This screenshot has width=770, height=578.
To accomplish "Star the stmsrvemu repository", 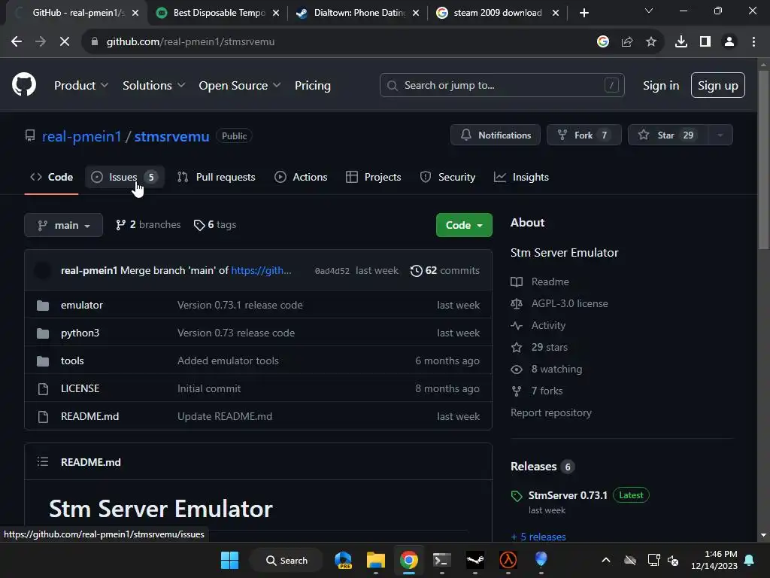I will coord(668,135).
